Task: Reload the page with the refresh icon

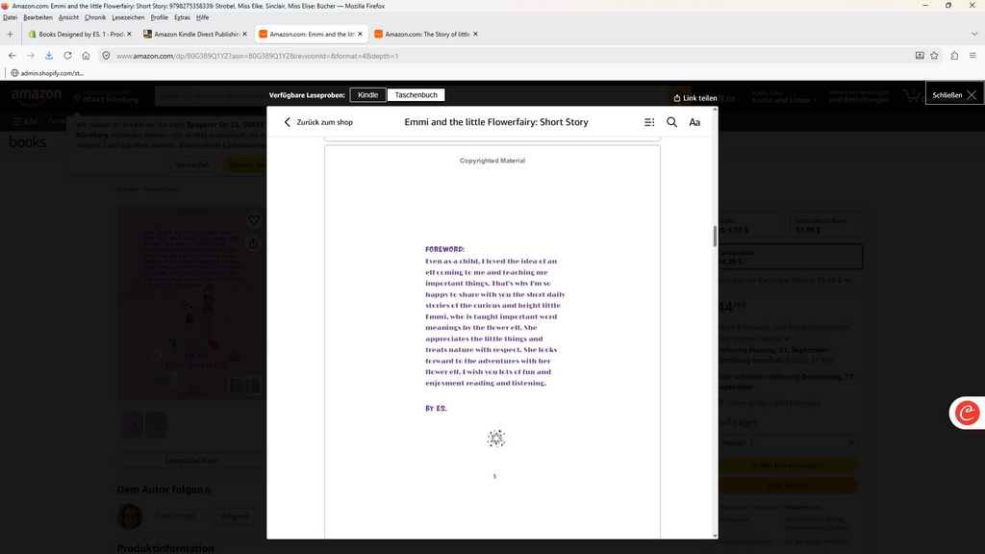Action: click(x=67, y=56)
